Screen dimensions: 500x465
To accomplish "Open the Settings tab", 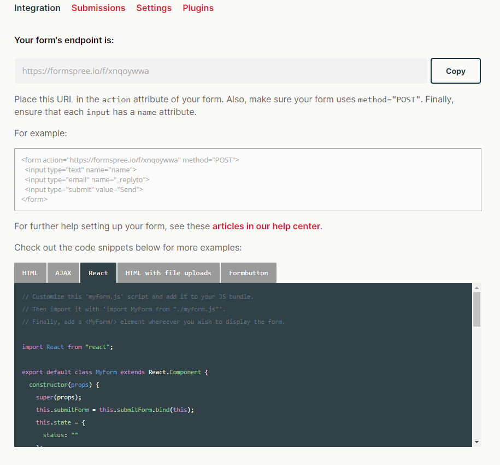I will pyautogui.click(x=154, y=8).
